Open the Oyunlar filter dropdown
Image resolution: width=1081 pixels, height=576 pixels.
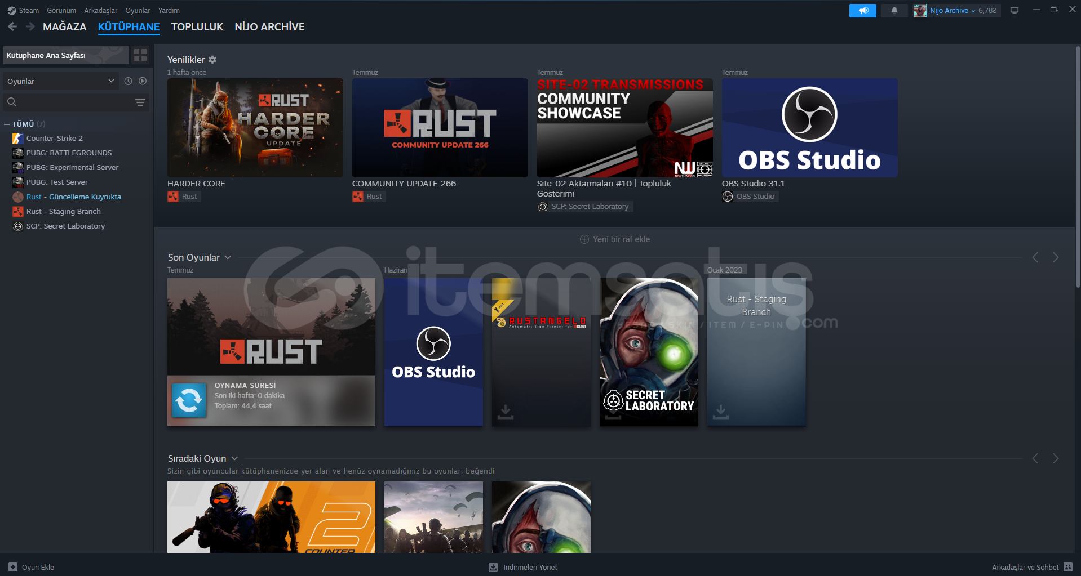(x=61, y=81)
